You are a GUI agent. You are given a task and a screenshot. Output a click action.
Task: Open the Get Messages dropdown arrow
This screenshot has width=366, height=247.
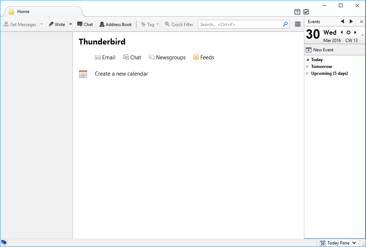[x=42, y=24]
